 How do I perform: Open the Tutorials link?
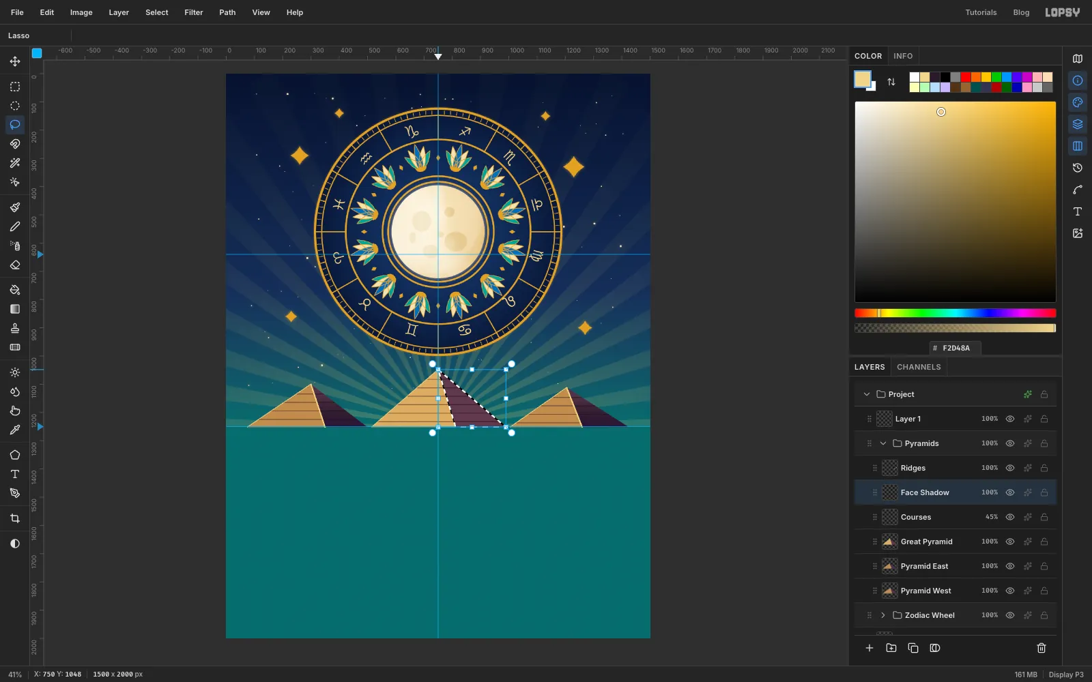click(x=981, y=12)
